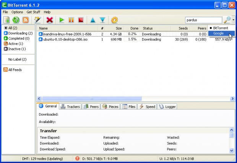Image resolution: width=237 pixels, height=163 pixels.
Task: Sort by Status column header
Action: [x=156, y=28]
